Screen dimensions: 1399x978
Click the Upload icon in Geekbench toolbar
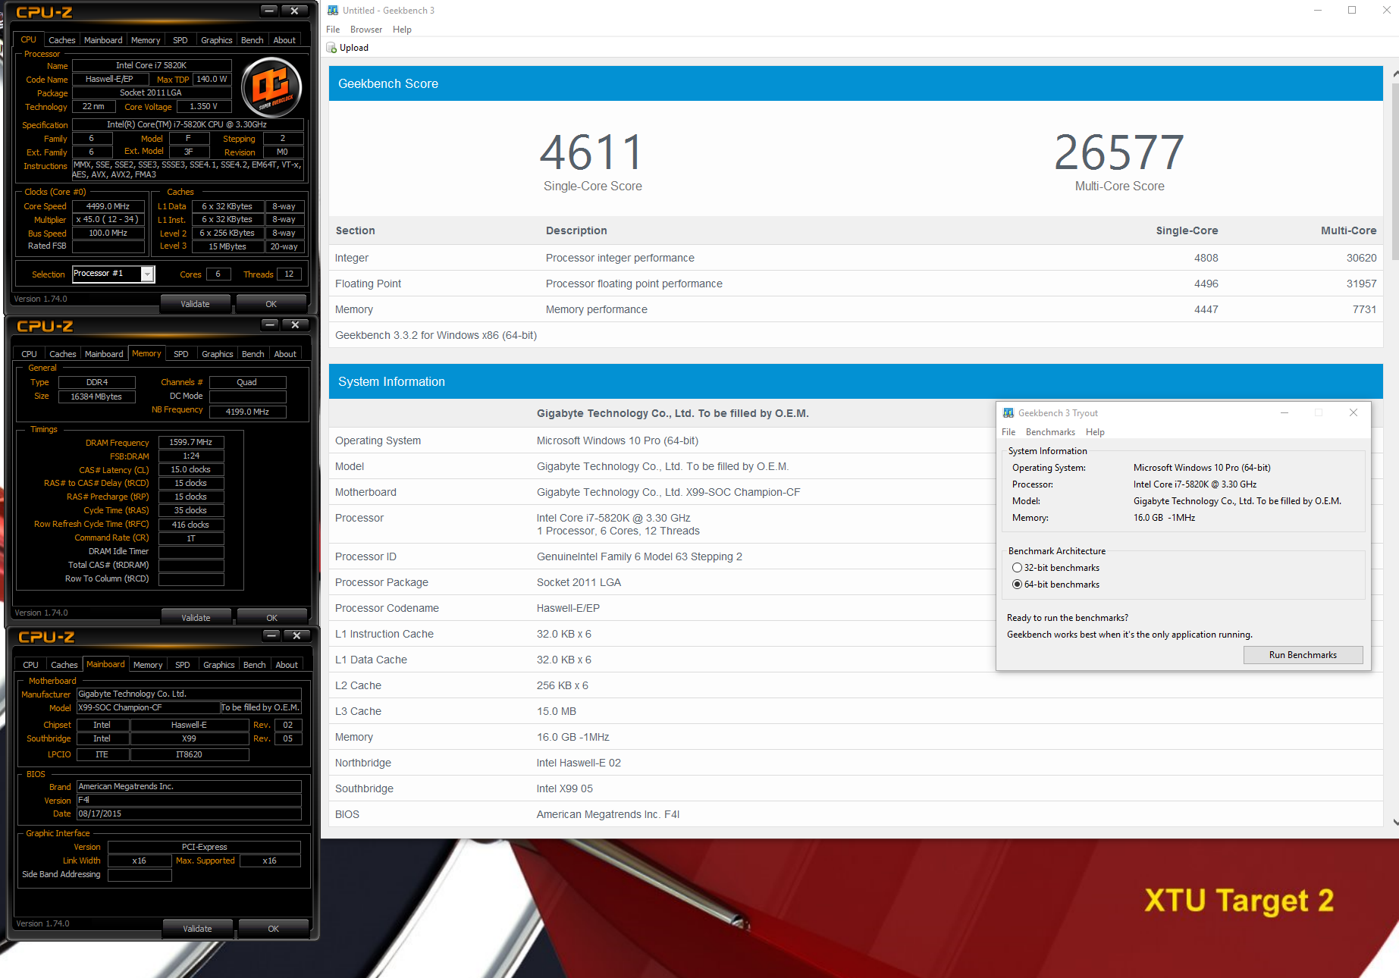click(331, 48)
